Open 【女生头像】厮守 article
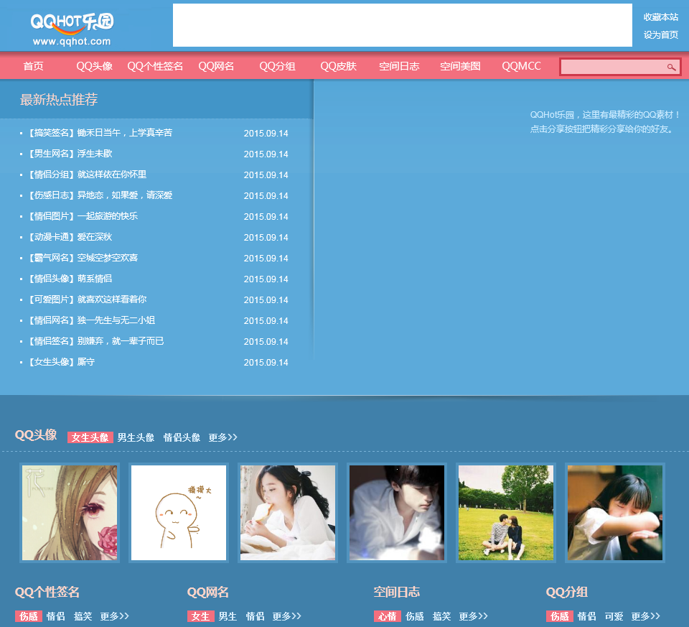Image resolution: width=689 pixels, height=627 pixels. point(62,362)
